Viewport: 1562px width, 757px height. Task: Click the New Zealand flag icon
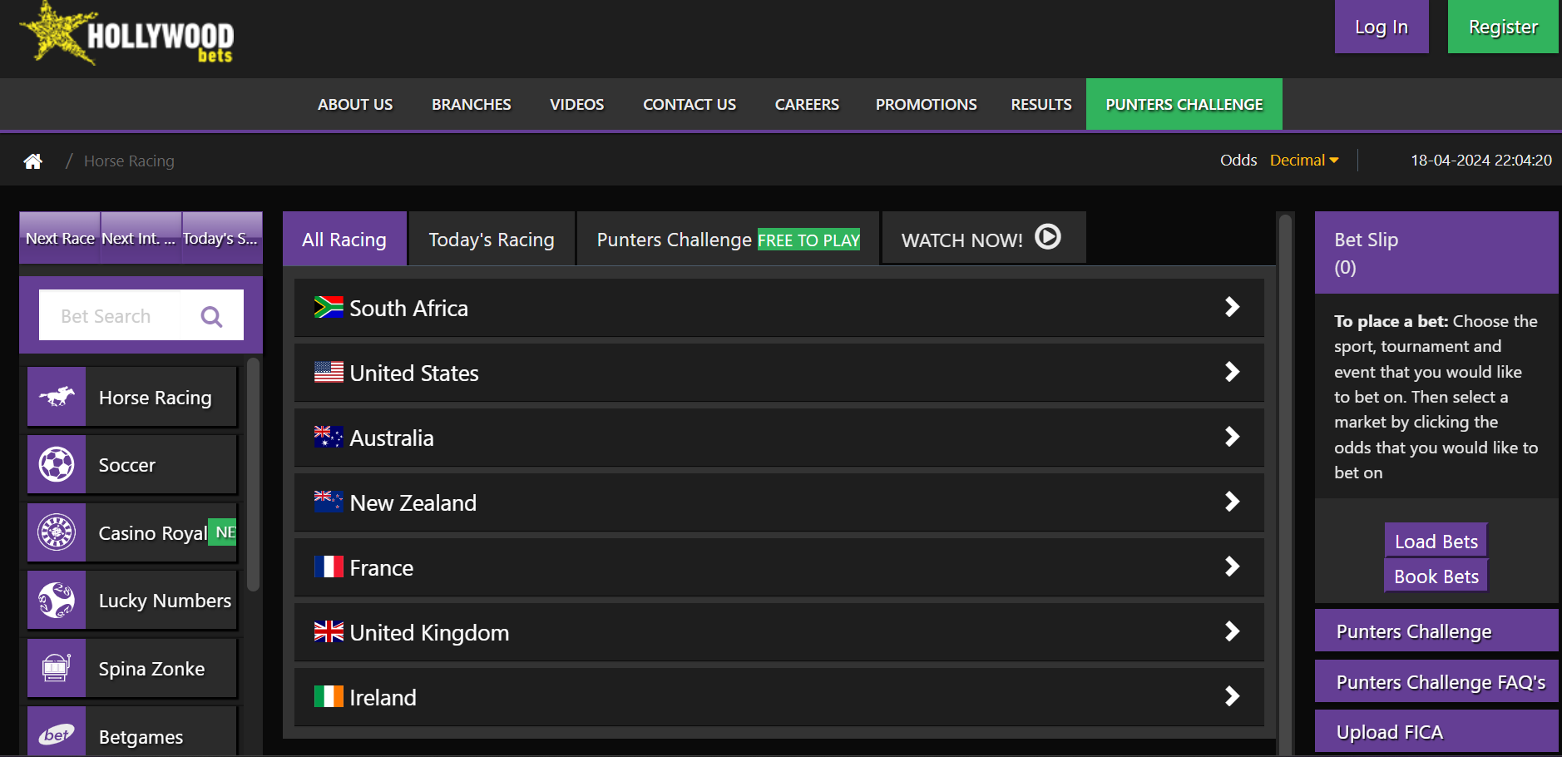[329, 501]
